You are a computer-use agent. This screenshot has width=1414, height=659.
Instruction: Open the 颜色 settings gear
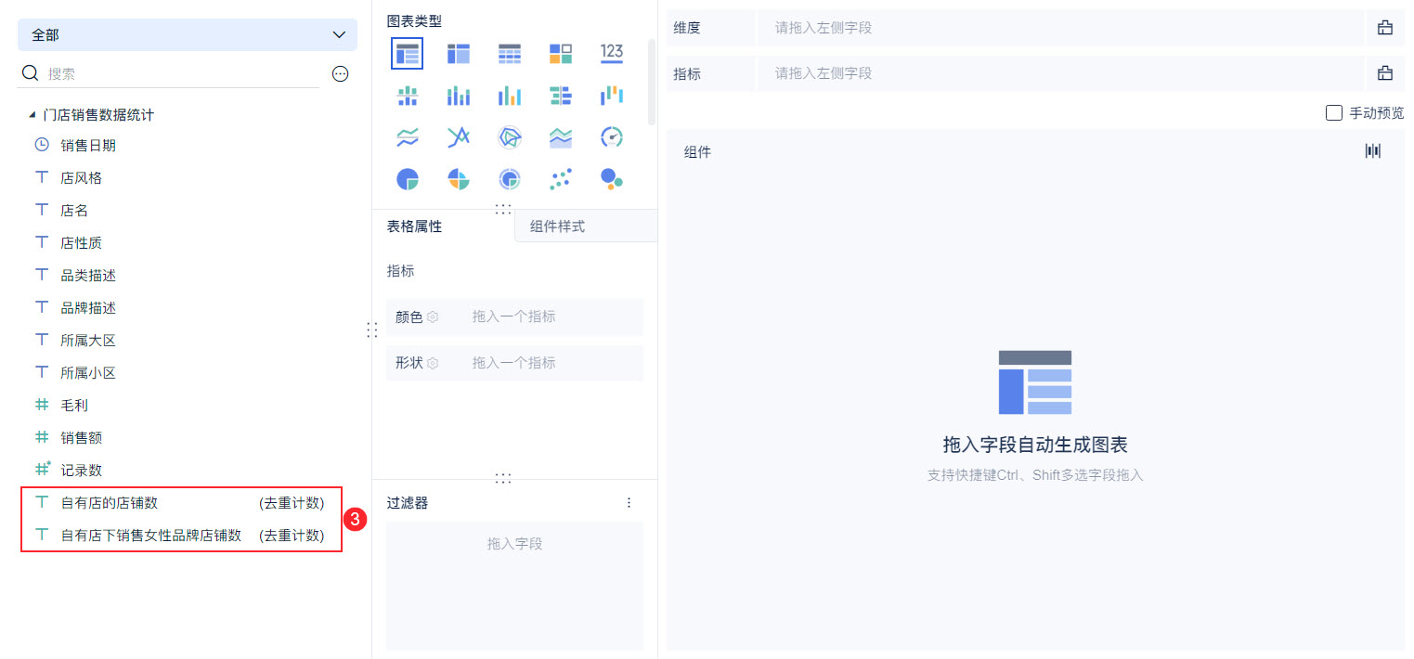pos(433,317)
